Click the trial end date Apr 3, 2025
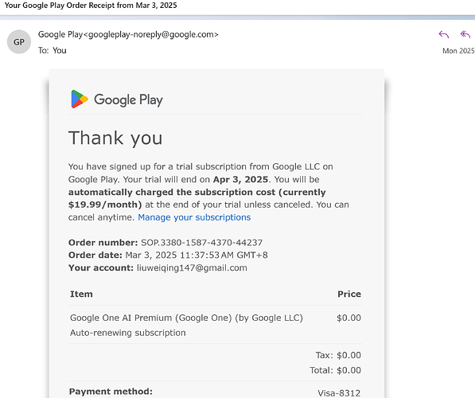 (x=240, y=179)
